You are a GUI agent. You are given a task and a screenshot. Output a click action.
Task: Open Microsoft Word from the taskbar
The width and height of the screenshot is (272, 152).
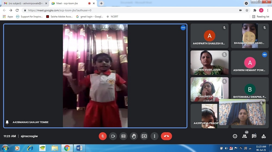(79, 148)
